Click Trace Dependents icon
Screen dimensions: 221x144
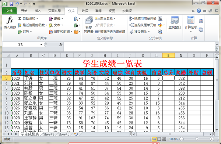tap(131, 25)
